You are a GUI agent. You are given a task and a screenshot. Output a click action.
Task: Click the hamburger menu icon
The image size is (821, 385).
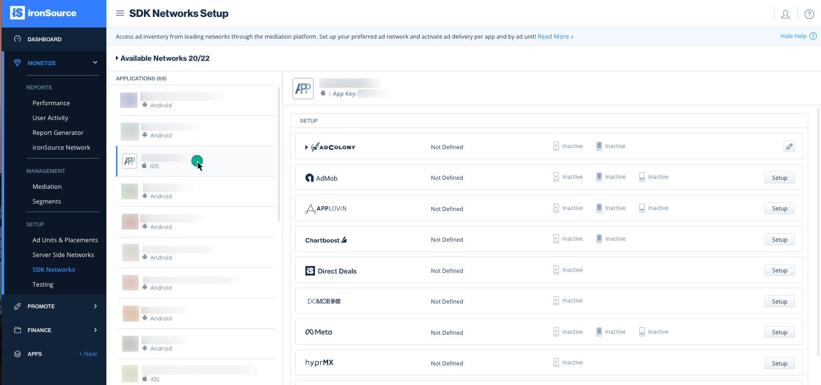(x=120, y=14)
